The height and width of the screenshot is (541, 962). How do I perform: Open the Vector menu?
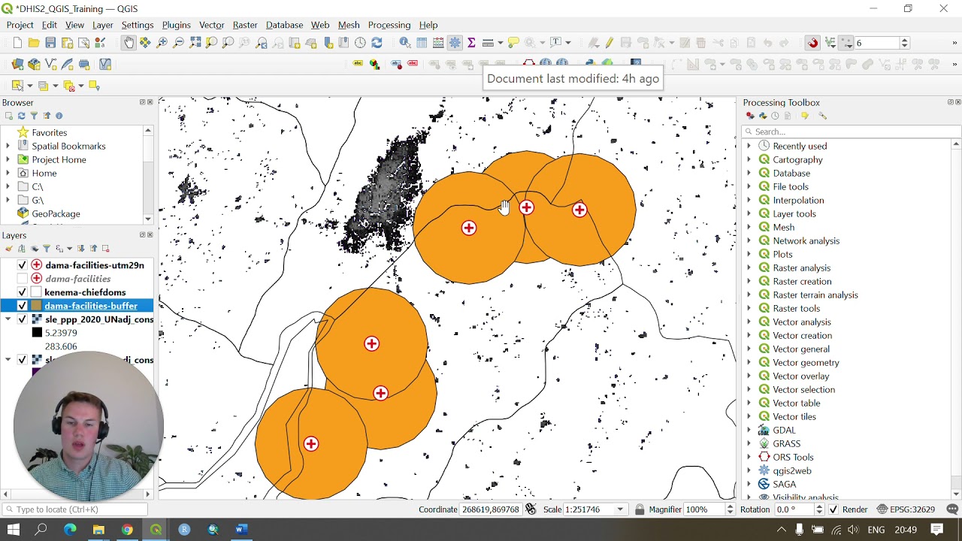click(211, 25)
